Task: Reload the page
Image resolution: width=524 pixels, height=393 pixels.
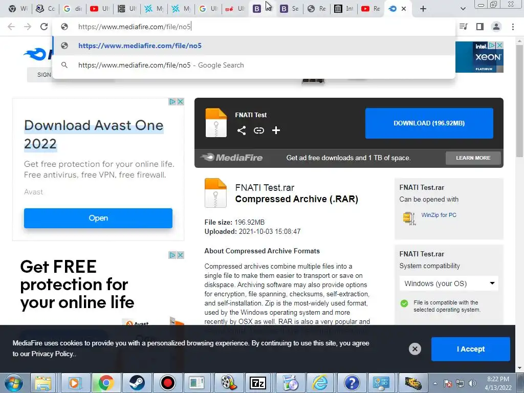Action: click(x=44, y=27)
